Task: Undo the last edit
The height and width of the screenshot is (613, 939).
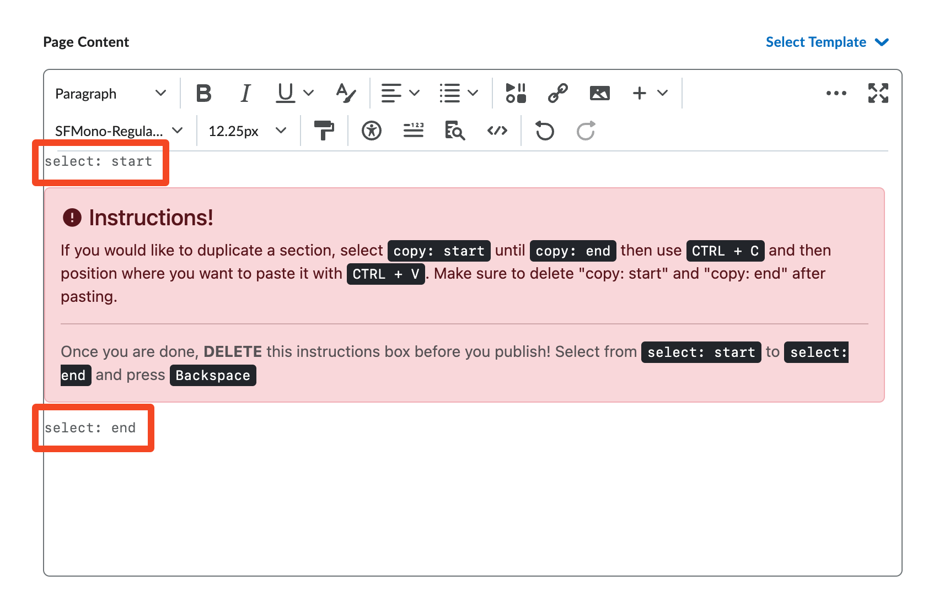Action: [x=544, y=131]
